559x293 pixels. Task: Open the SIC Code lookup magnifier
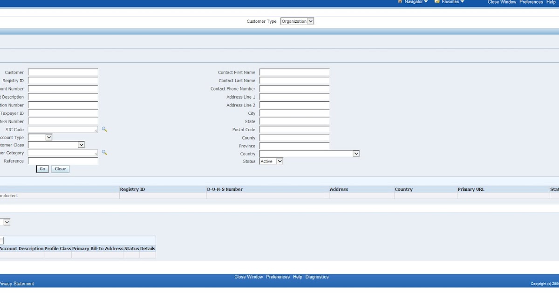tap(104, 129)
